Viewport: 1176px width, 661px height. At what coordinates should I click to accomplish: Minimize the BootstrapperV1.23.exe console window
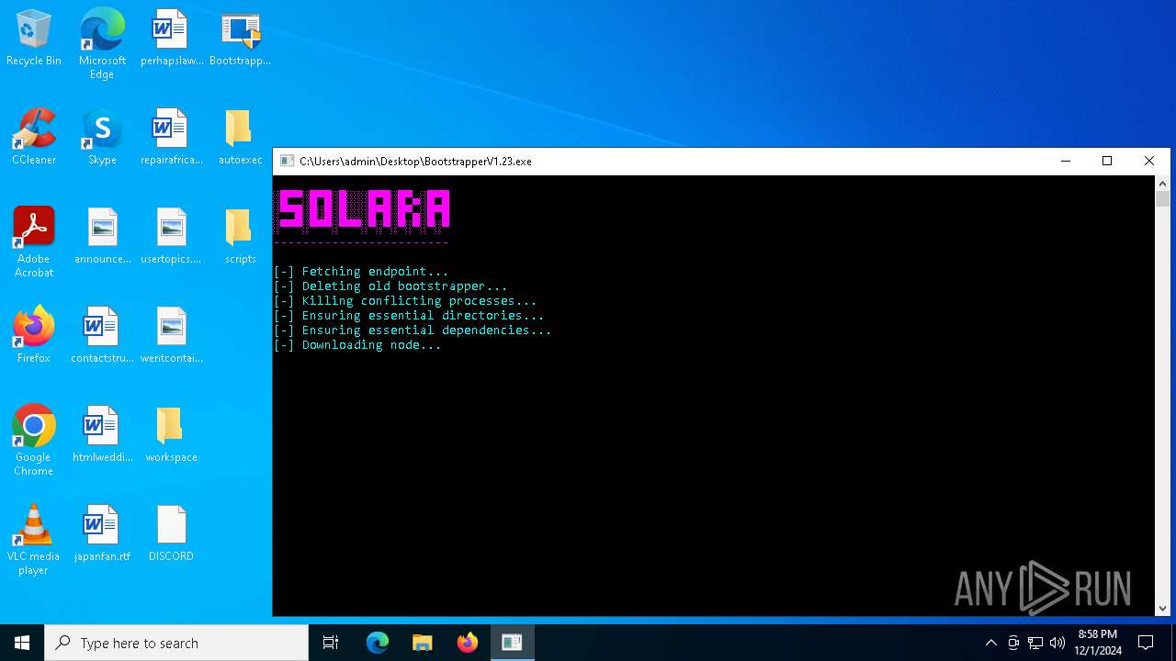coord(1066,161)
